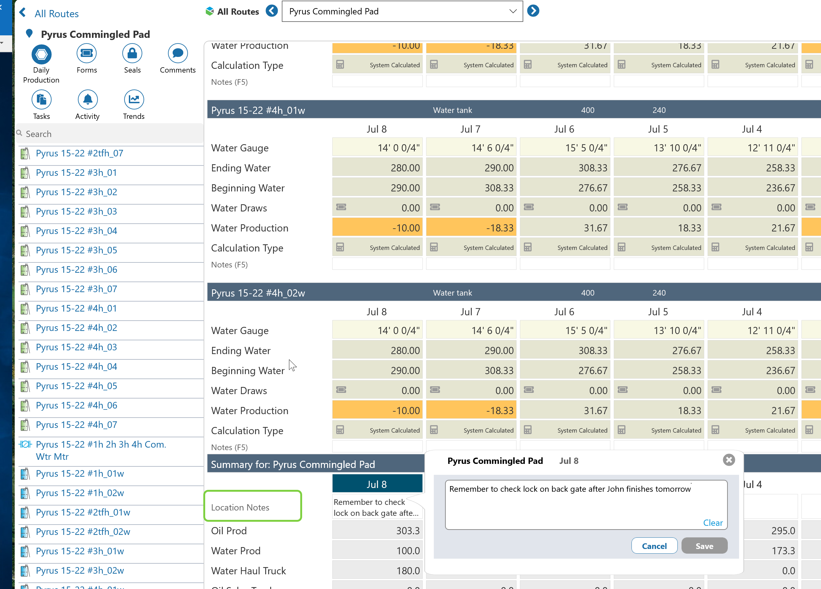Open the Comments bubble icon
The height and width of the screenshot is (589, 821).
pyautogui.click(x=177, y=53)
